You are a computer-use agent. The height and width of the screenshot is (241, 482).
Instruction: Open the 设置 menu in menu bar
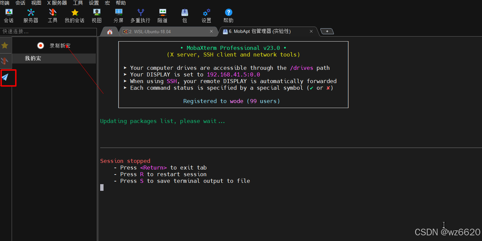(x=94, y=3)
